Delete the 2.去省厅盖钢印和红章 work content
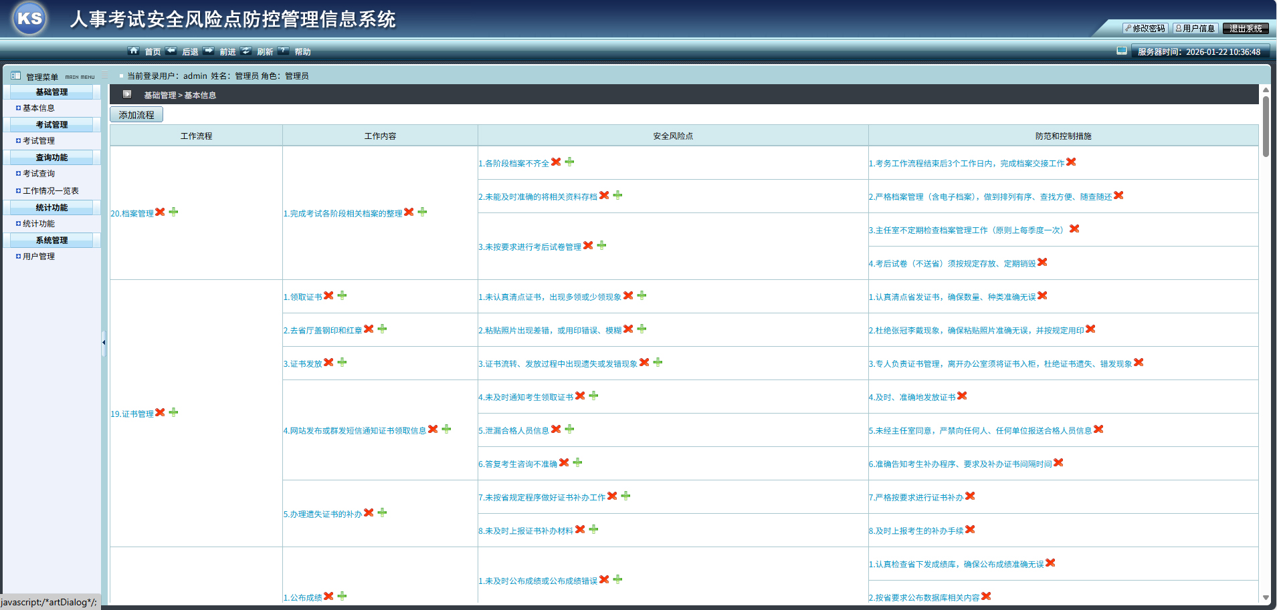Viewport: 1277px width, 610px height. (369, 329)
